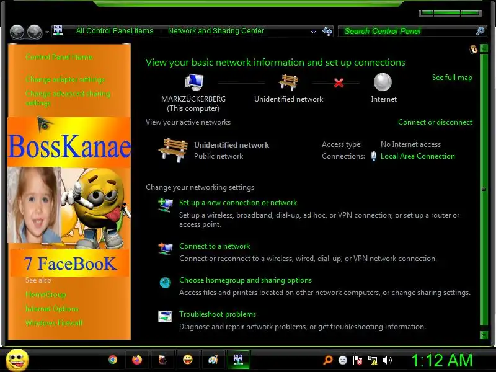Image resolution: width=496 pixels, height=372 pixels.
Task: Go forward with the forward arrow button
Action: pos(34,32)
